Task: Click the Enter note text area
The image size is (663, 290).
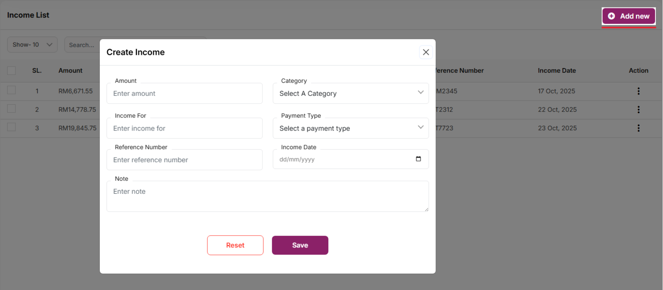Action: [x=267, y=197]
